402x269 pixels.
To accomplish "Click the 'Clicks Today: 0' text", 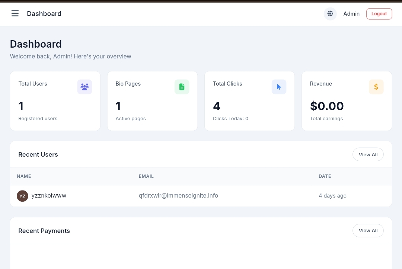I will tap(230, 119).
